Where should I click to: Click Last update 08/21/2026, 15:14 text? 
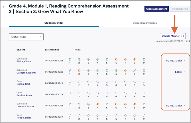pos(173,41)
